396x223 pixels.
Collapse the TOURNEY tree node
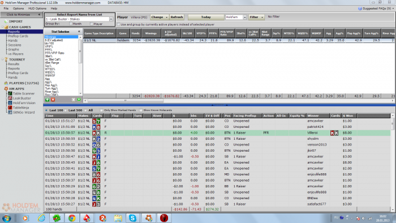(2, 59)
